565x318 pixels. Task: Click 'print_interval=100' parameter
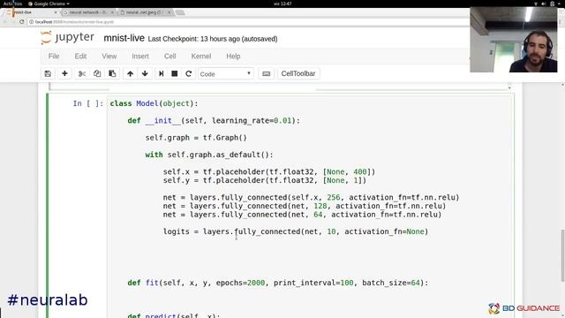[x=313, y=283]
